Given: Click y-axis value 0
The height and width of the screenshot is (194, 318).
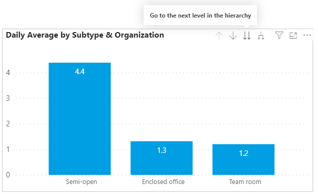Looking at the screenshot, I should (x=8, y=175).
